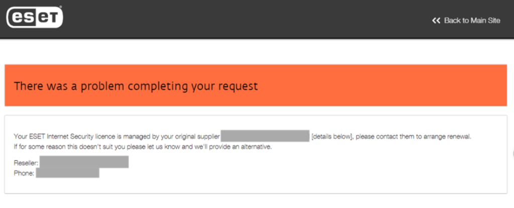Click the "Phone:" label
The height and width of the screenshot is (208, 514).
[25, 173]
